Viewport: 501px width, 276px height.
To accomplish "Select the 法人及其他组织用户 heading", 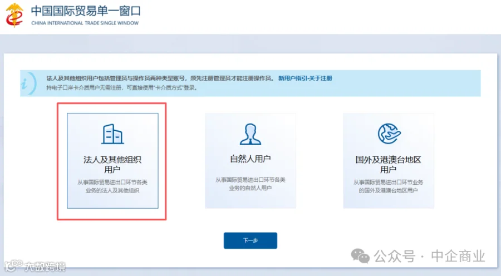I will [x=112, y=164].
